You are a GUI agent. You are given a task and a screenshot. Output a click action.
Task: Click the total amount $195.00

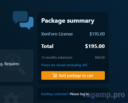click(x=95, y=46)
